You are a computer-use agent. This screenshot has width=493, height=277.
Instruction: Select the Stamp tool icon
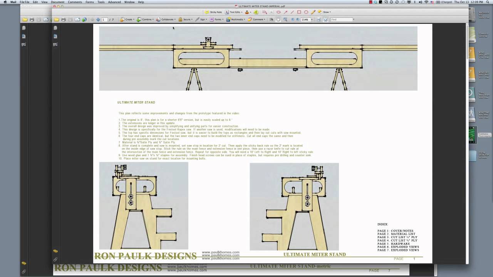(247, 12)
